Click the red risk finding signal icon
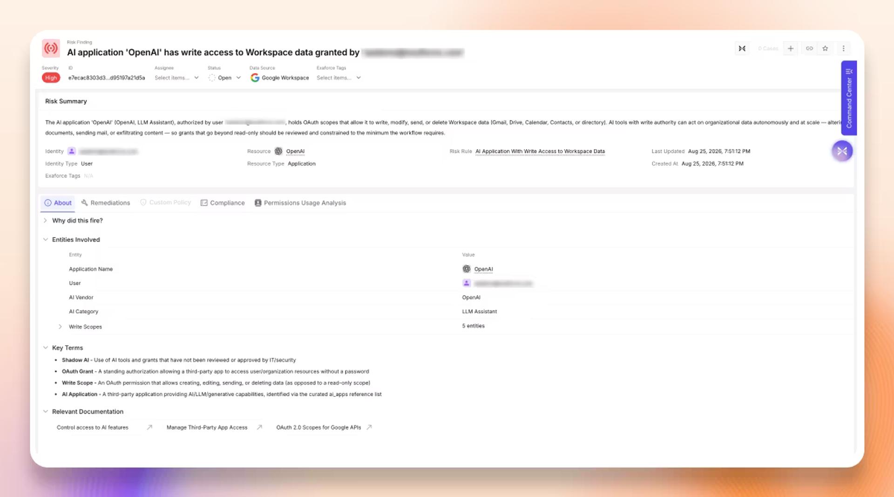894x497 pixels. point(51,48)
